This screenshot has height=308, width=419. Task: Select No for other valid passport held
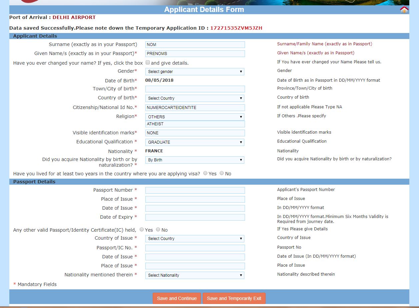click(x=159, y=230)
